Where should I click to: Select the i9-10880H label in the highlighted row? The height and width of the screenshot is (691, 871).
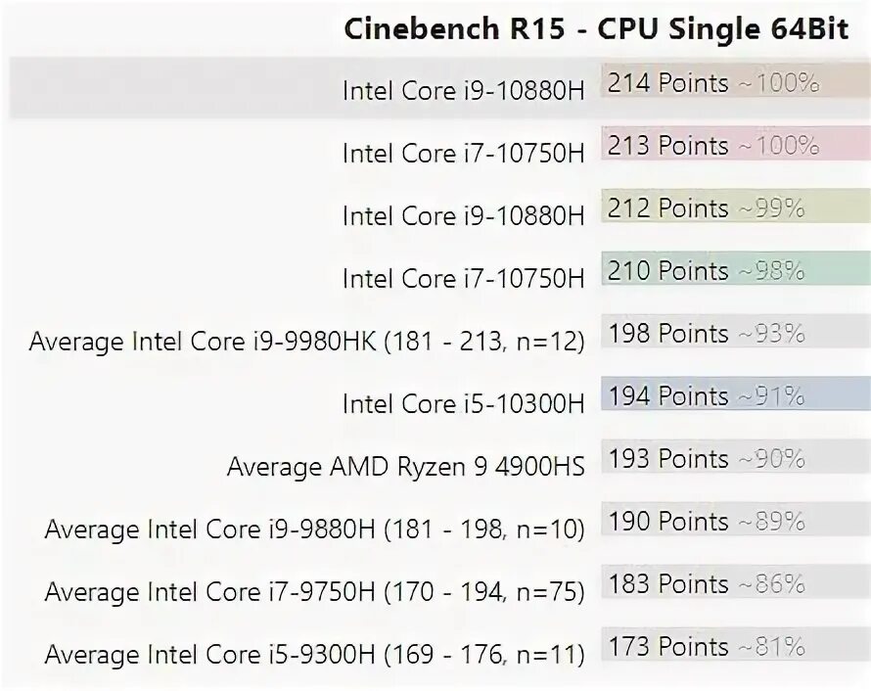coord(463,91)
